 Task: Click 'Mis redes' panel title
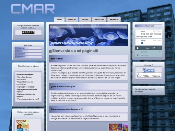click(28, 46)
